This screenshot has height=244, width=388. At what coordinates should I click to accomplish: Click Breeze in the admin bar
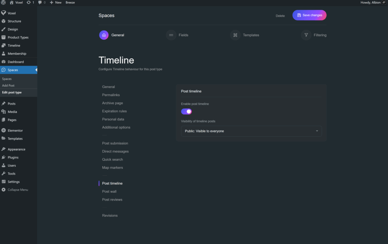(70, 2)
